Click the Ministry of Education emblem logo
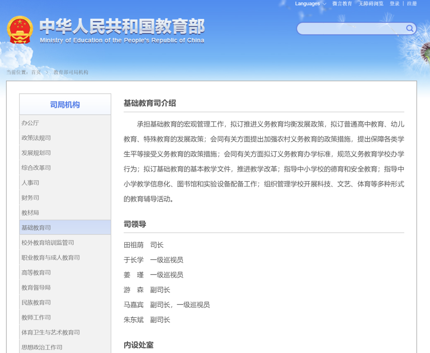 (x=20, y=29)
